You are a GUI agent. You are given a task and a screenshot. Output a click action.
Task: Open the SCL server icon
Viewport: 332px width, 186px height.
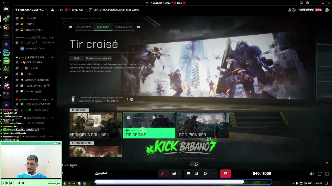pyautogui.click(x=6, y=69)
